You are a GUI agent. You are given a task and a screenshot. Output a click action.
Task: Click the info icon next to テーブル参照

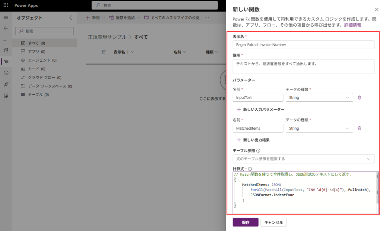pyautogui.click(x=258, y=151)
